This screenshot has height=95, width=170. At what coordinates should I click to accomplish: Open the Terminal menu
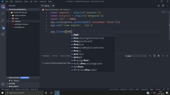43,2
